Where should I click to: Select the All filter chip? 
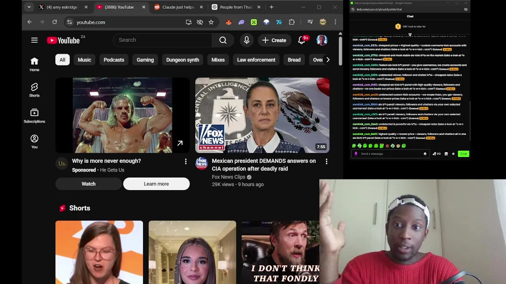62,60
